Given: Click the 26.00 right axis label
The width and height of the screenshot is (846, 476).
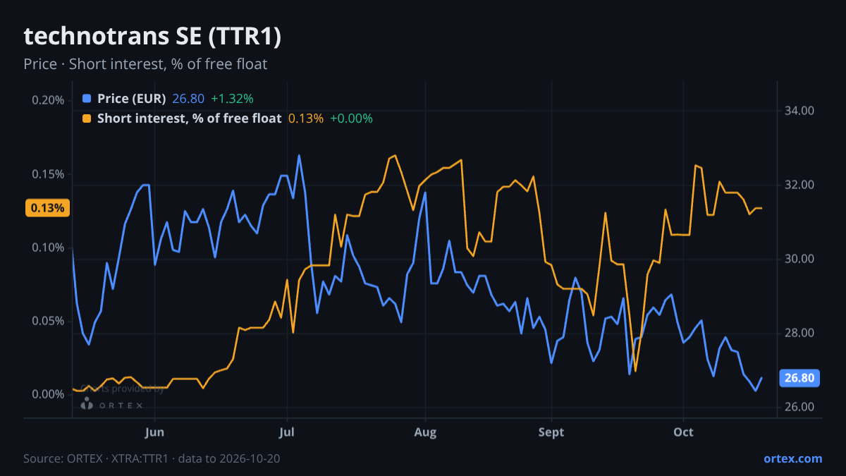Looking at the screenshot, I should point(799,407).
